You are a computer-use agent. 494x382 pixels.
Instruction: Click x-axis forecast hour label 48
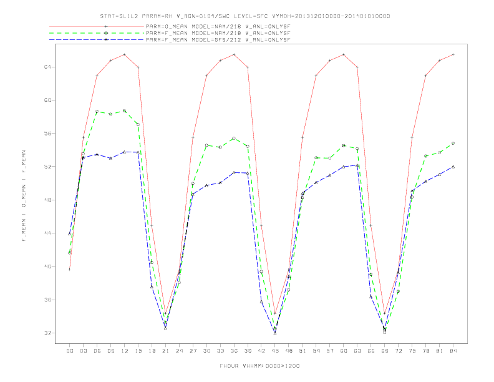point(289,351)
